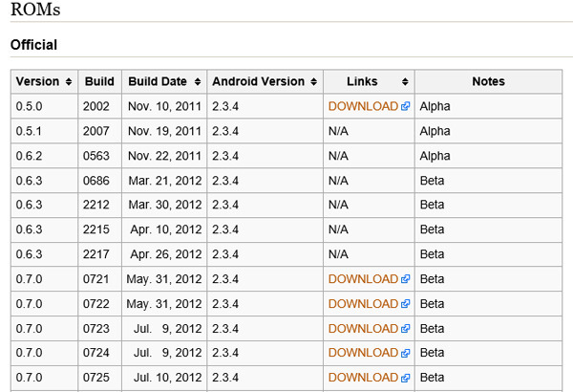Click external link icon for build 0723
The image size is (573, 392).
[405, 329]
